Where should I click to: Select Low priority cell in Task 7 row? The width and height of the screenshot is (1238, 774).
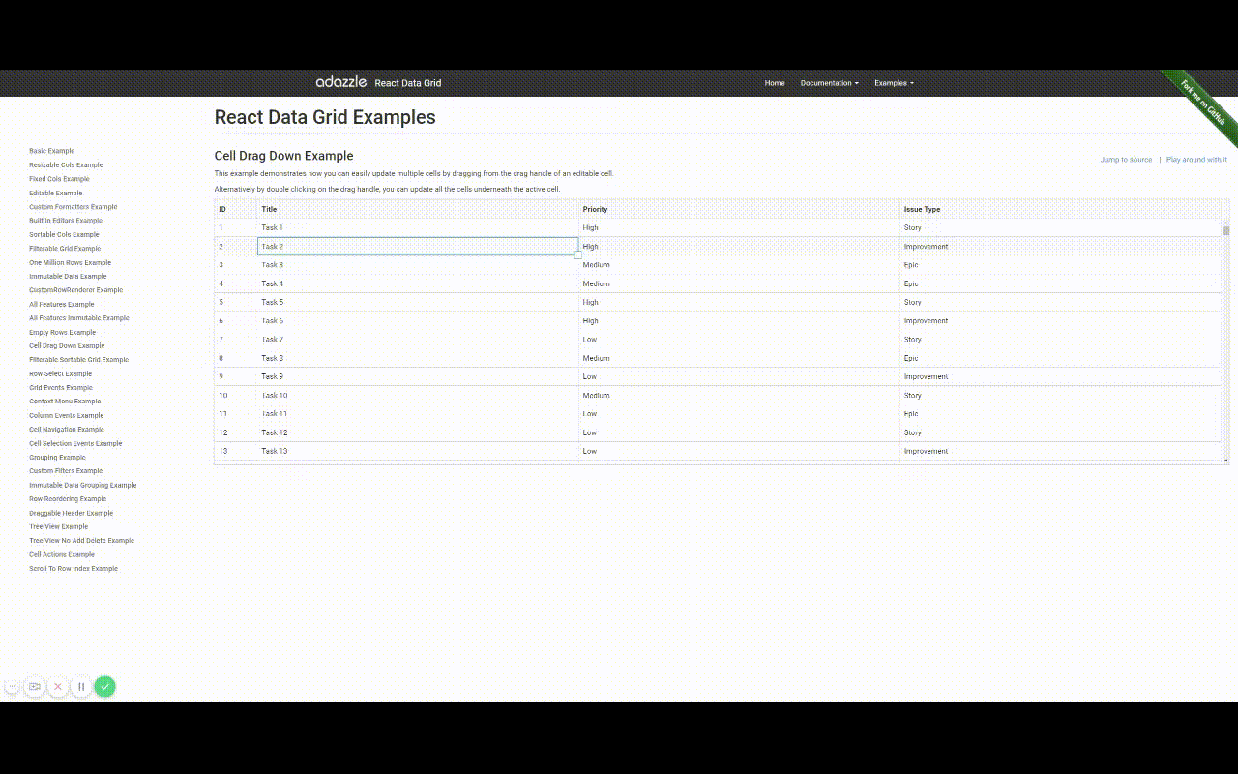click(x=739, y=340)
